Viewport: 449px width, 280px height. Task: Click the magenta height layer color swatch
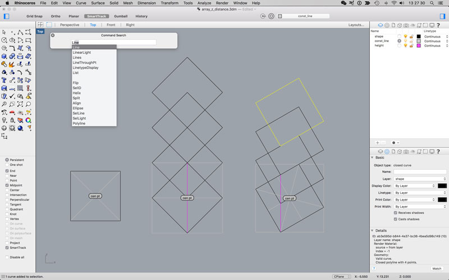419,46
